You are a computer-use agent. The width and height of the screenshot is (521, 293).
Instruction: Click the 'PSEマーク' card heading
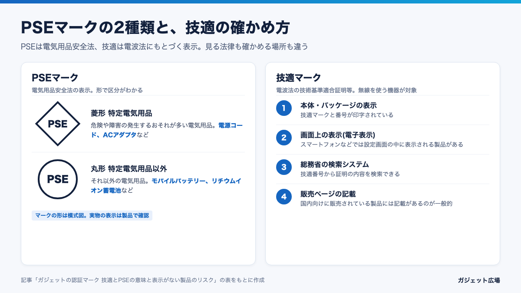(x=55, y=78)
